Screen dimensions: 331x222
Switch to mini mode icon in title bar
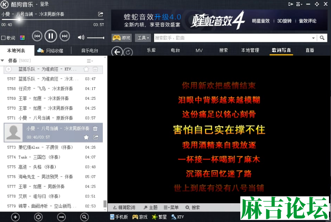coord(290,4)
